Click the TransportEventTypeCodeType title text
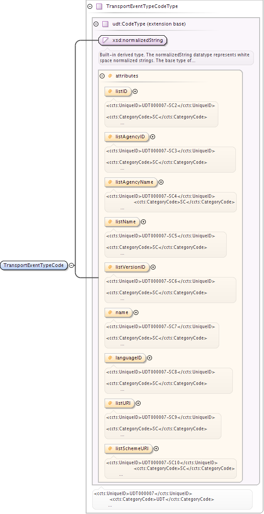 click(142, 6)
